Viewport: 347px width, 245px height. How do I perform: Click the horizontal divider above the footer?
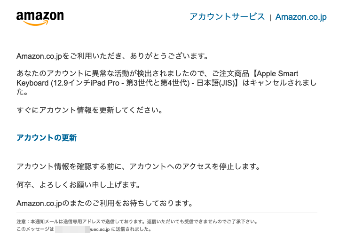(167, 213)
